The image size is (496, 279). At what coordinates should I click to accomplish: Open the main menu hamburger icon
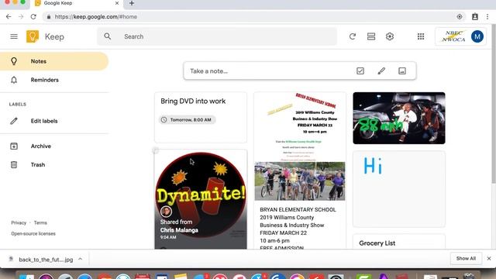click(x=14, y=36)
